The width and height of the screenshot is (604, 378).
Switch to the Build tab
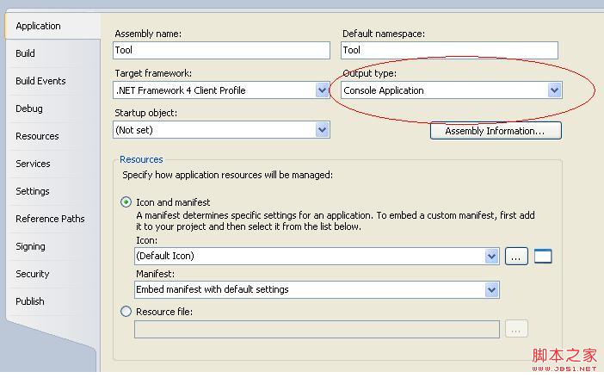tap(26, 53)
